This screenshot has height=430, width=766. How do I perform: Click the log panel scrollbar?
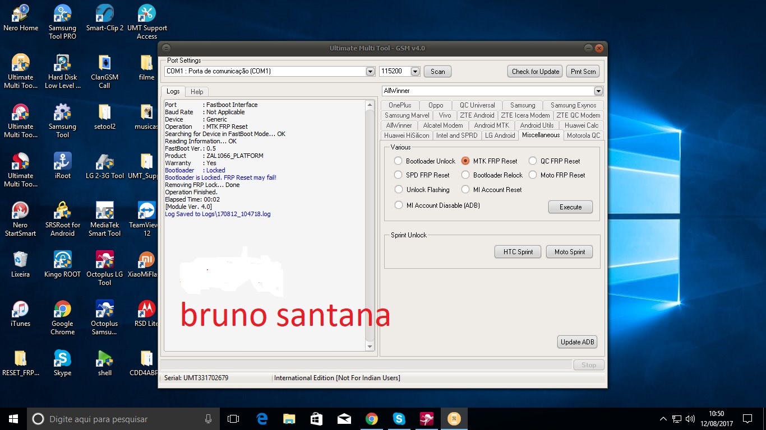point(370,226)
